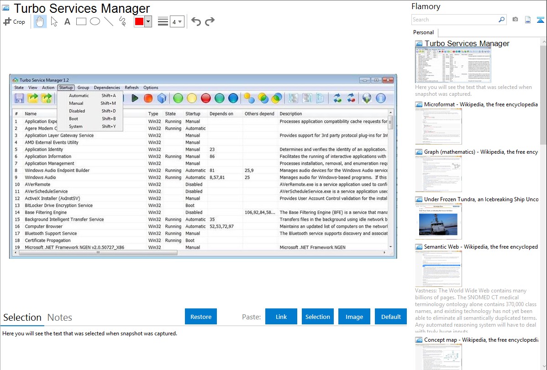Image resolution: width=547 pixels, height=370 pixels.
Task: Choose Automatic from the Startup menu
Action: [x=90, y=95]
